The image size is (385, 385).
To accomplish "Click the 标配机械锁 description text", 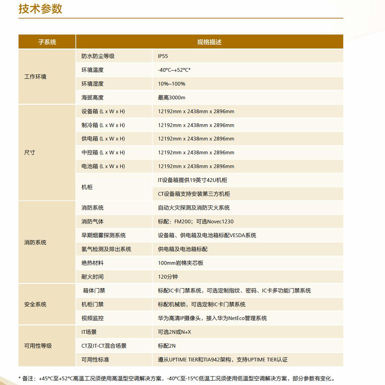I will [x=201, y=305].
